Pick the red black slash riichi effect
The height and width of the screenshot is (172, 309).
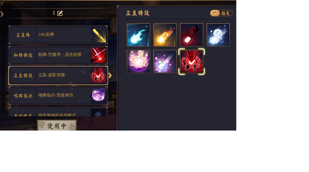pos(192,35)
